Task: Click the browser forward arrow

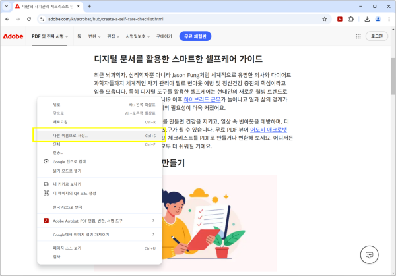Action: (x=18, y=19)
